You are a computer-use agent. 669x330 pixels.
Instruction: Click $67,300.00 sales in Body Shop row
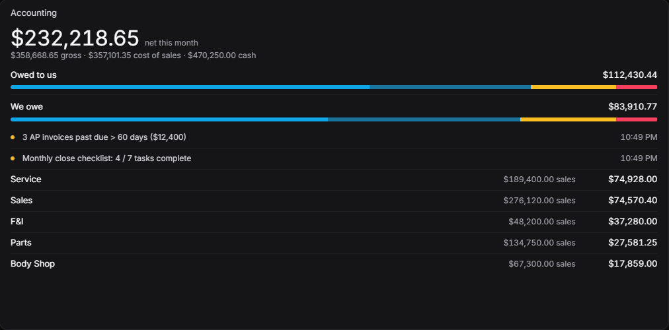click(x=542, y=263)
